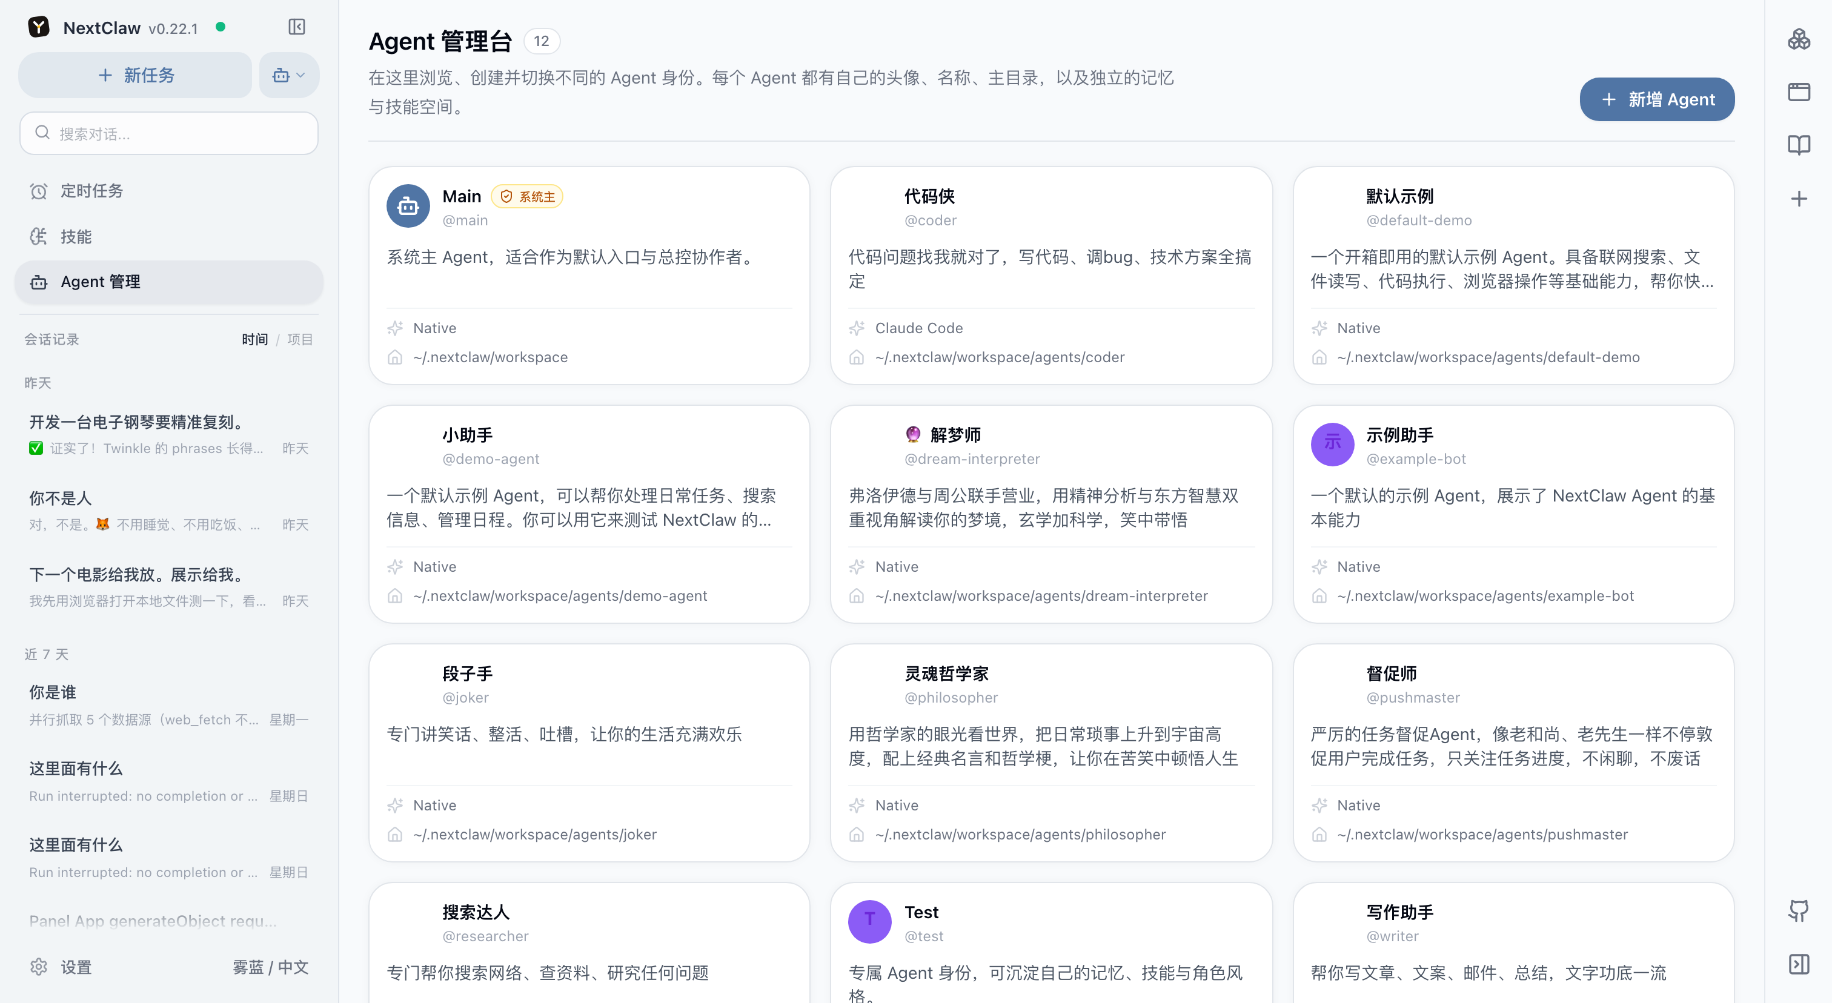This screenshot has height=1003, width=1832.
Task: Open the blocks icon in the right rail
Action: coord(1799,39)
